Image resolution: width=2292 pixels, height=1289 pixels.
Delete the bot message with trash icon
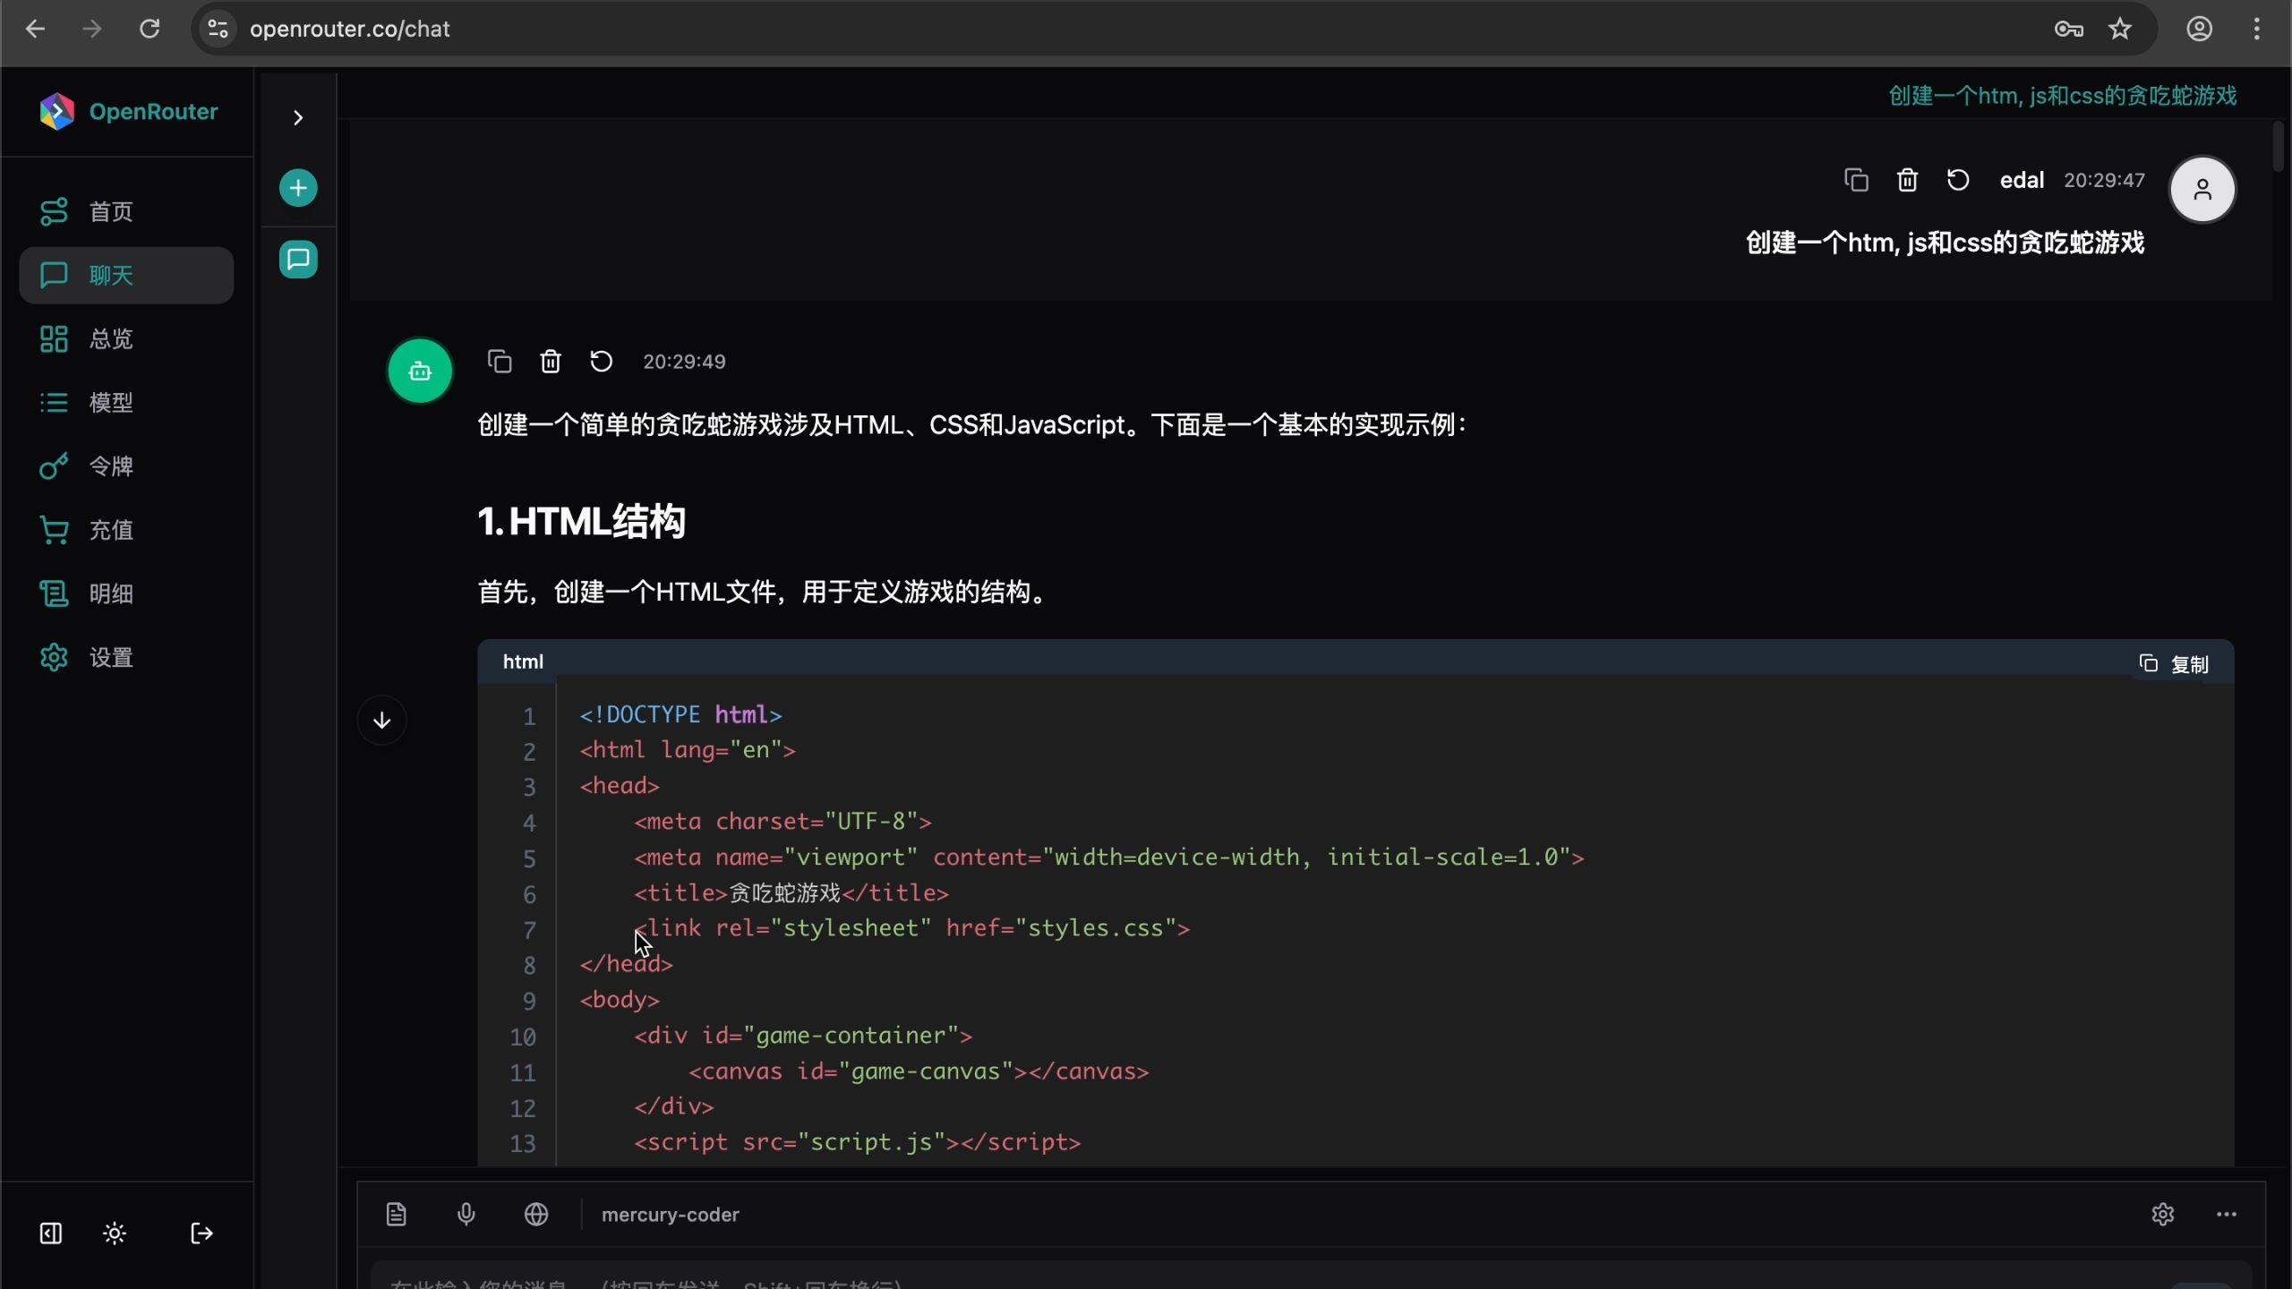(551, 362)
